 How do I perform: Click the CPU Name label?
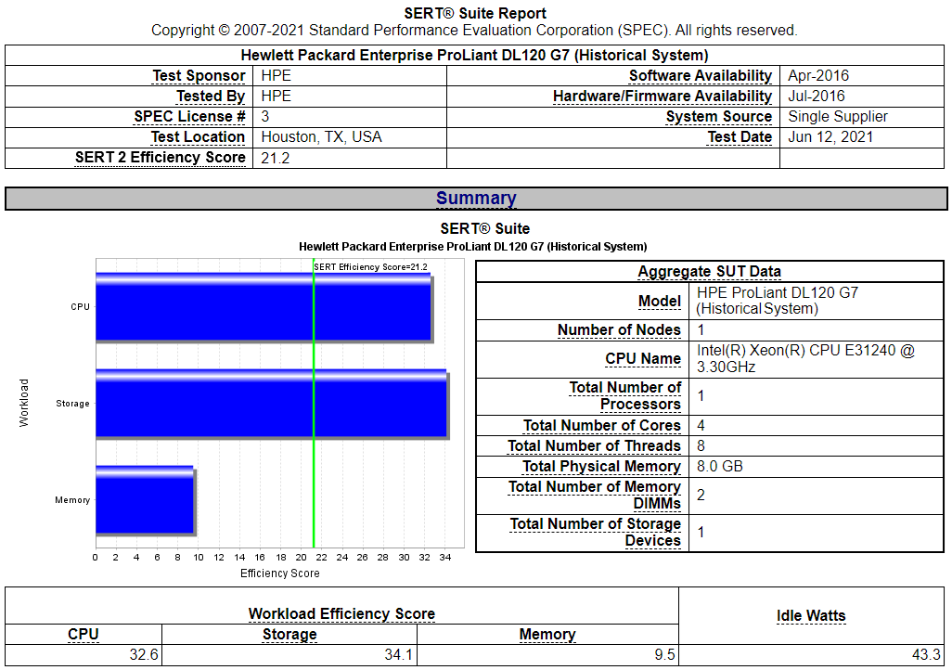(x=643, y=359)
